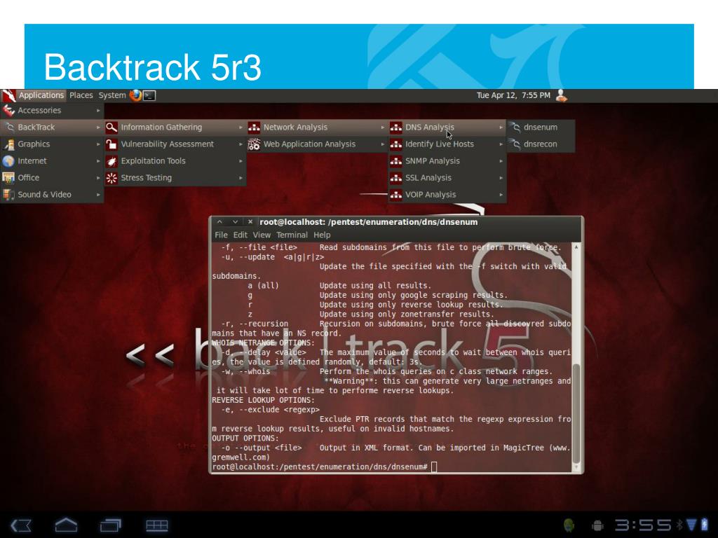Image resolution: width=718 pixels, height=538 pixels.
Task: Open the terminal Edit menu
Action: tap(240, 235)
